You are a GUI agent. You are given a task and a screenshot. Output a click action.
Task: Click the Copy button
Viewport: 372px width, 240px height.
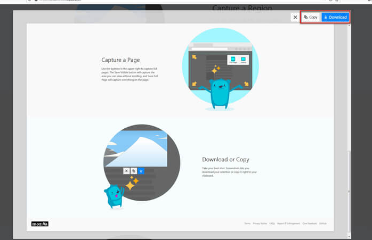[311, 17]
